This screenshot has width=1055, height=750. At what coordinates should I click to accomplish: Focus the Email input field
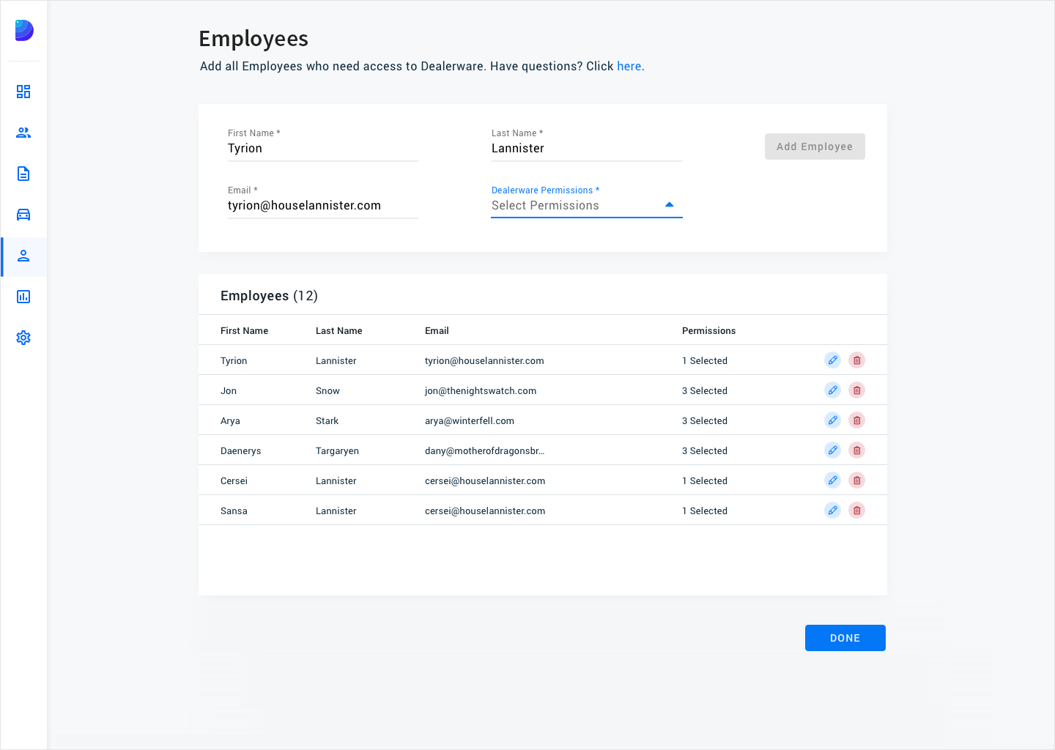click(x=322, y=206)
